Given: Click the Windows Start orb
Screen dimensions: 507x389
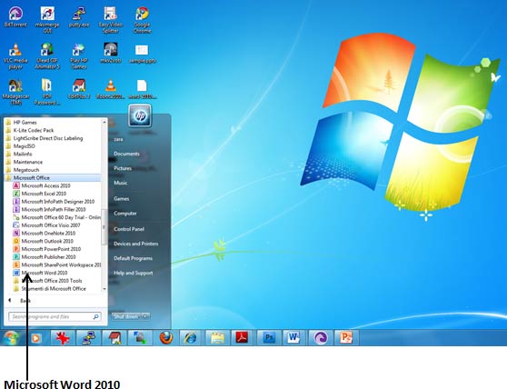Looking at the screenshot, I should 11,338.
